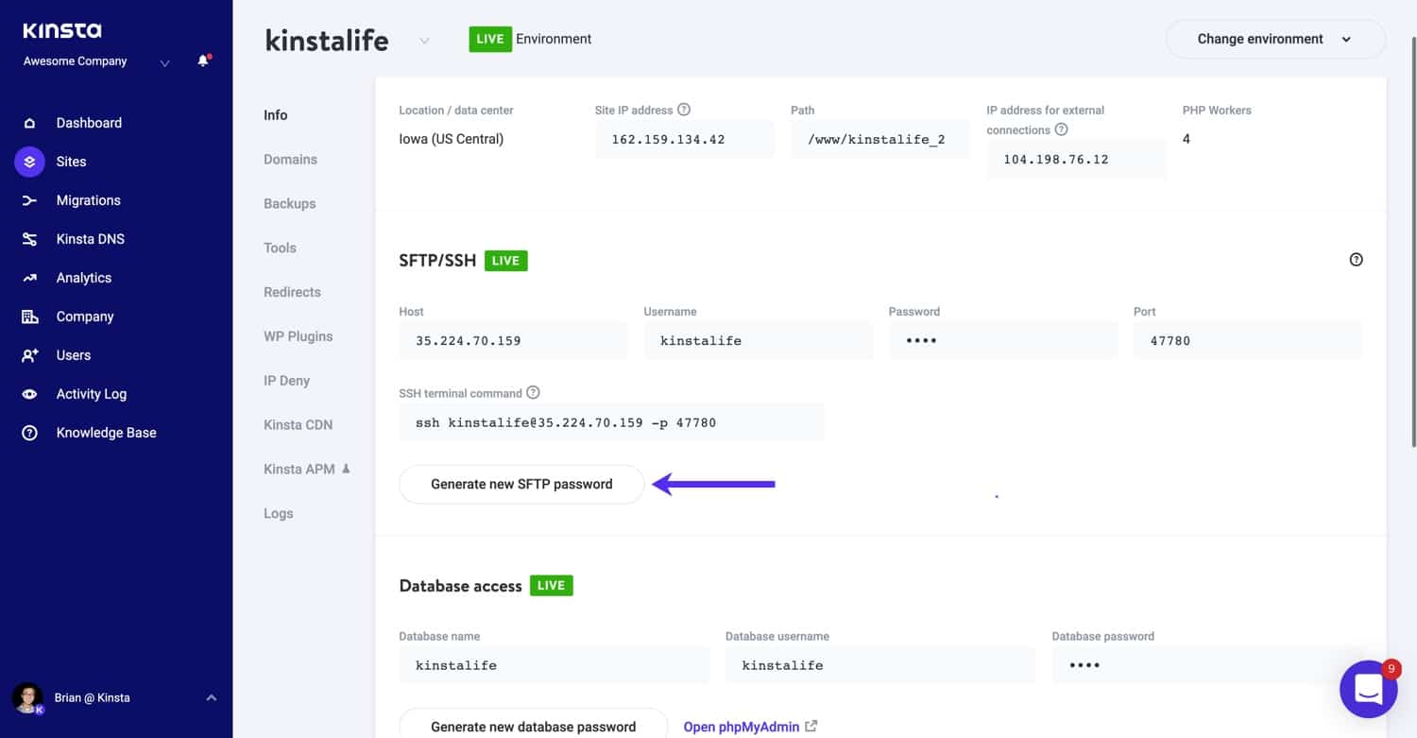The image size is (1417, 738).
Task: Switch to the Kinsta CDN tab
Action: click(298, 425)
